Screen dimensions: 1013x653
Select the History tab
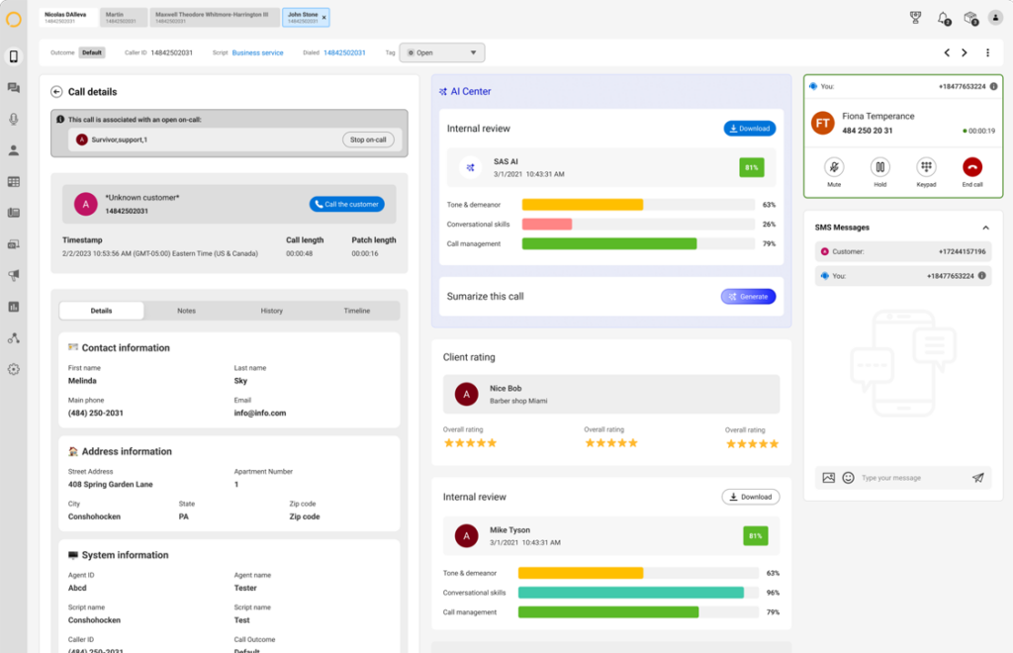pyautogui.click(x=272, y=311)
